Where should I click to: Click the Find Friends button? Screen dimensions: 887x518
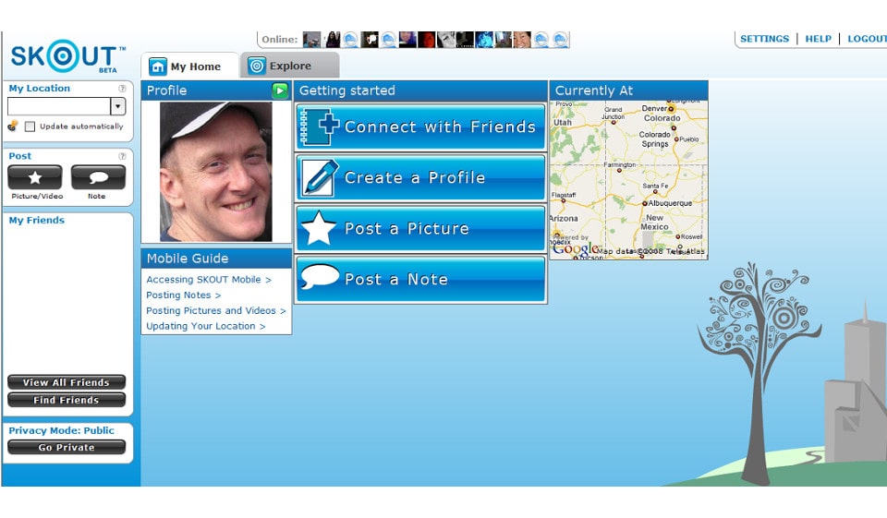tap(67, 400)
